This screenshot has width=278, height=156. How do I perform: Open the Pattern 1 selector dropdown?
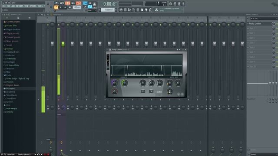click(108, 10)
